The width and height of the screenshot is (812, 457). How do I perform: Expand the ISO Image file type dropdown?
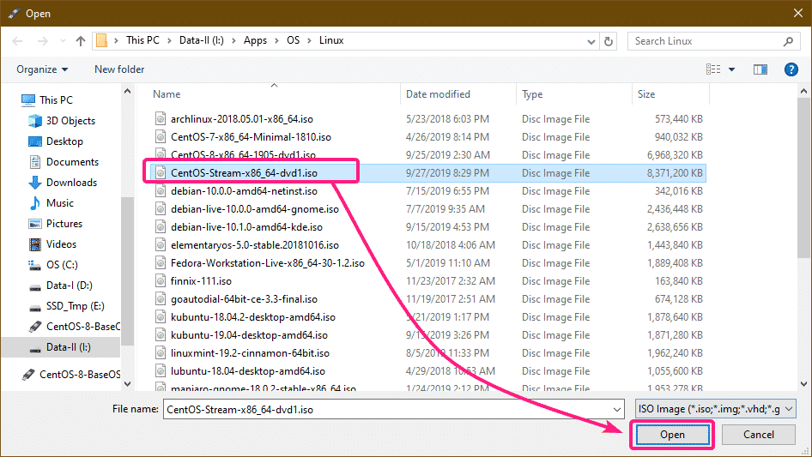coord(790,410)
